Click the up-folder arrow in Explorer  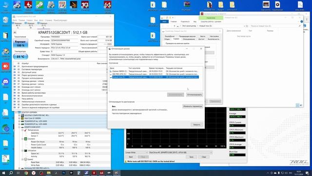(x=175, y=26)
